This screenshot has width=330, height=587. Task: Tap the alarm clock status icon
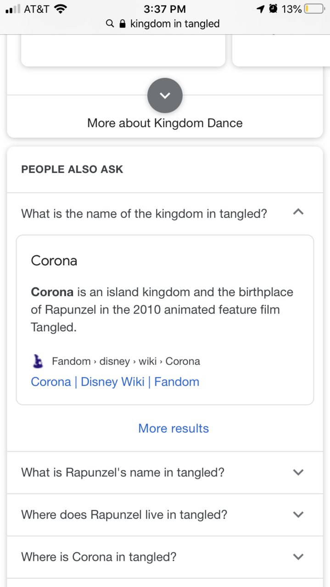(273, 9)
